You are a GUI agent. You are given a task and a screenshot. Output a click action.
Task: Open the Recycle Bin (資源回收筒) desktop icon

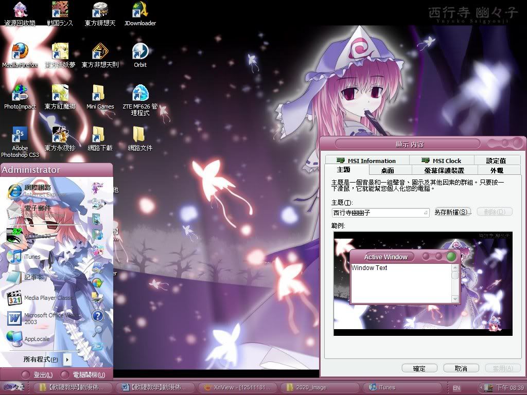point(20,14)
